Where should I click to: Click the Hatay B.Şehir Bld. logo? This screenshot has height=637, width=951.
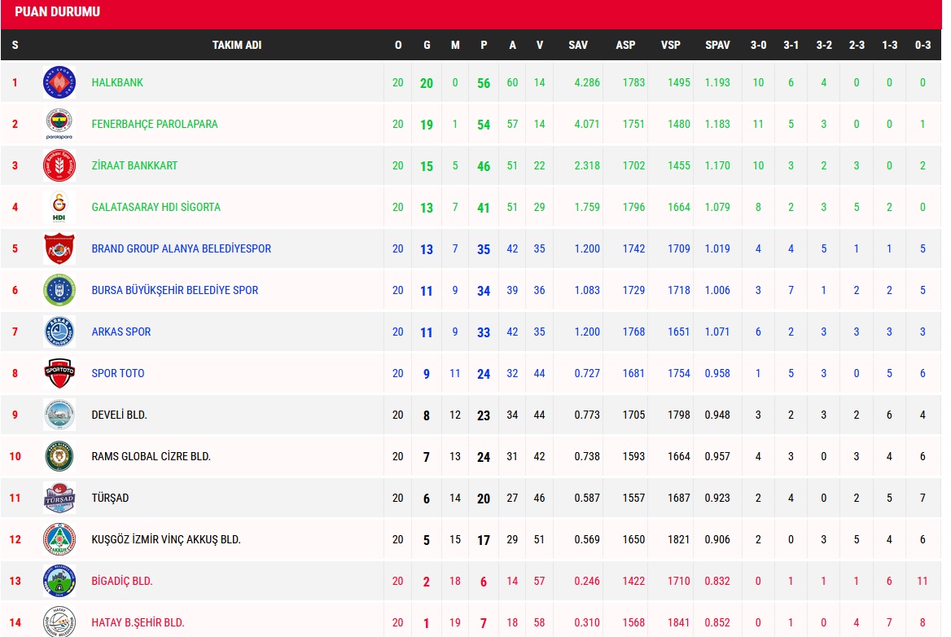pos(59,622)
